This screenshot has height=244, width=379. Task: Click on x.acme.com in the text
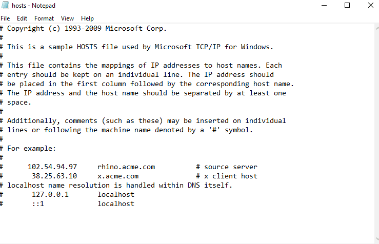[x=118, y=176]
